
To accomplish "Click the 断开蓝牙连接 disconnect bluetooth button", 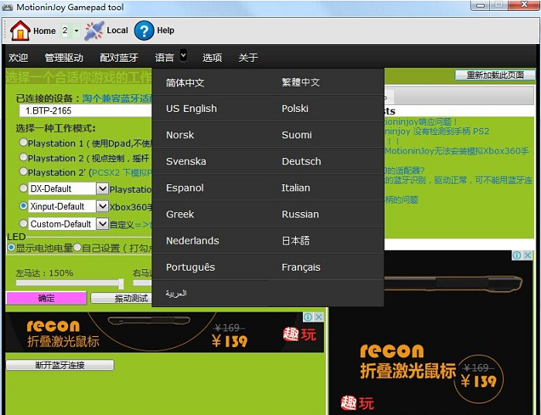I will (60, 365).
